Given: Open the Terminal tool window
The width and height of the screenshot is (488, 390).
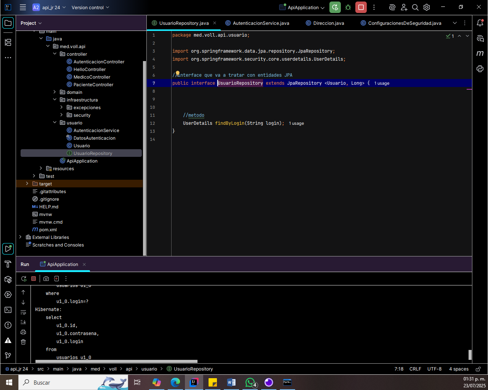Looking at the screenshot, I should point(8,310).
